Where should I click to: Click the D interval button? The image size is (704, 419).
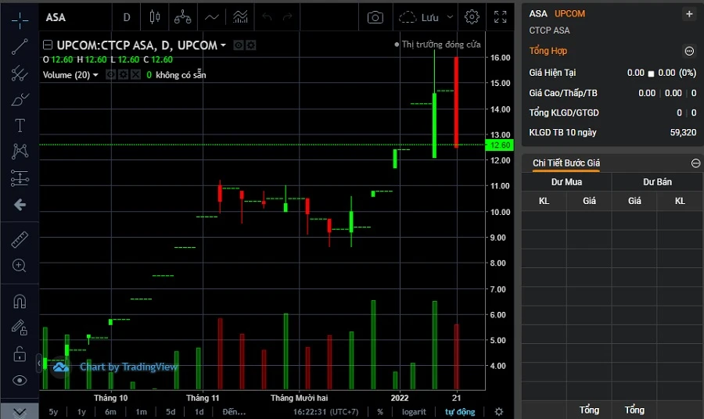click(127, 16)
